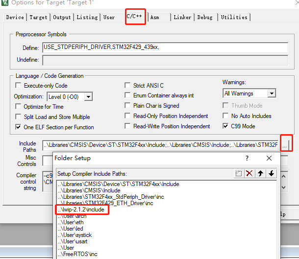Delete selected include path with red X icon

(249, 173)
